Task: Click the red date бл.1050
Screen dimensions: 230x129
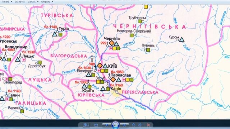Action: point(117,72)
